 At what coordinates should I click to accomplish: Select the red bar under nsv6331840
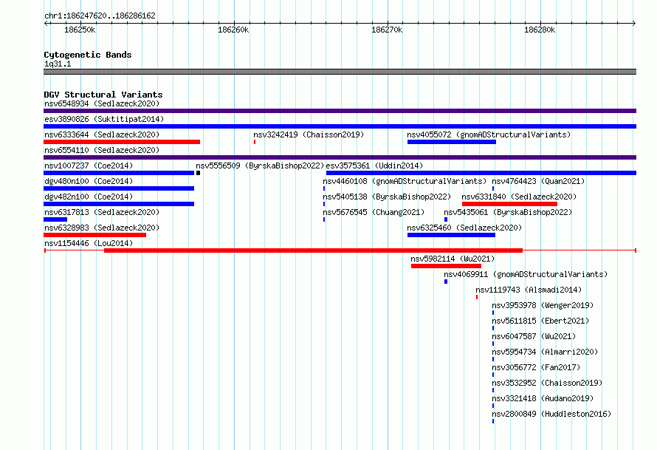[509, 204]
